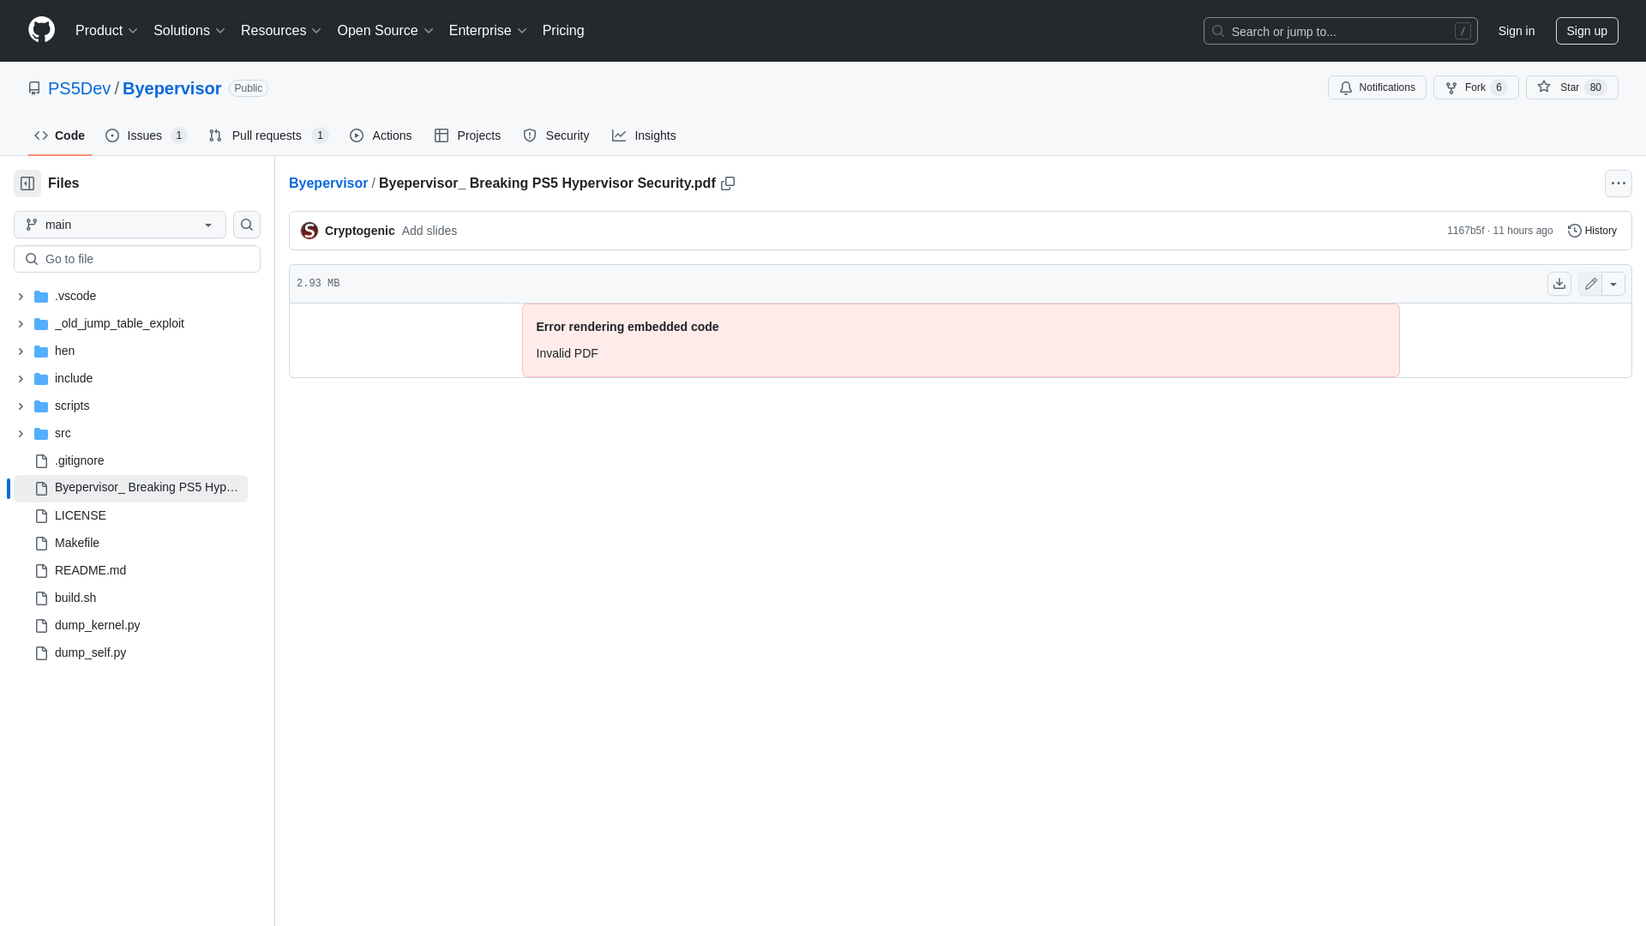Copy file path using the copy icon
Image resolution: width=1646 pixels, height=926 pixels.
click(728, 183)
